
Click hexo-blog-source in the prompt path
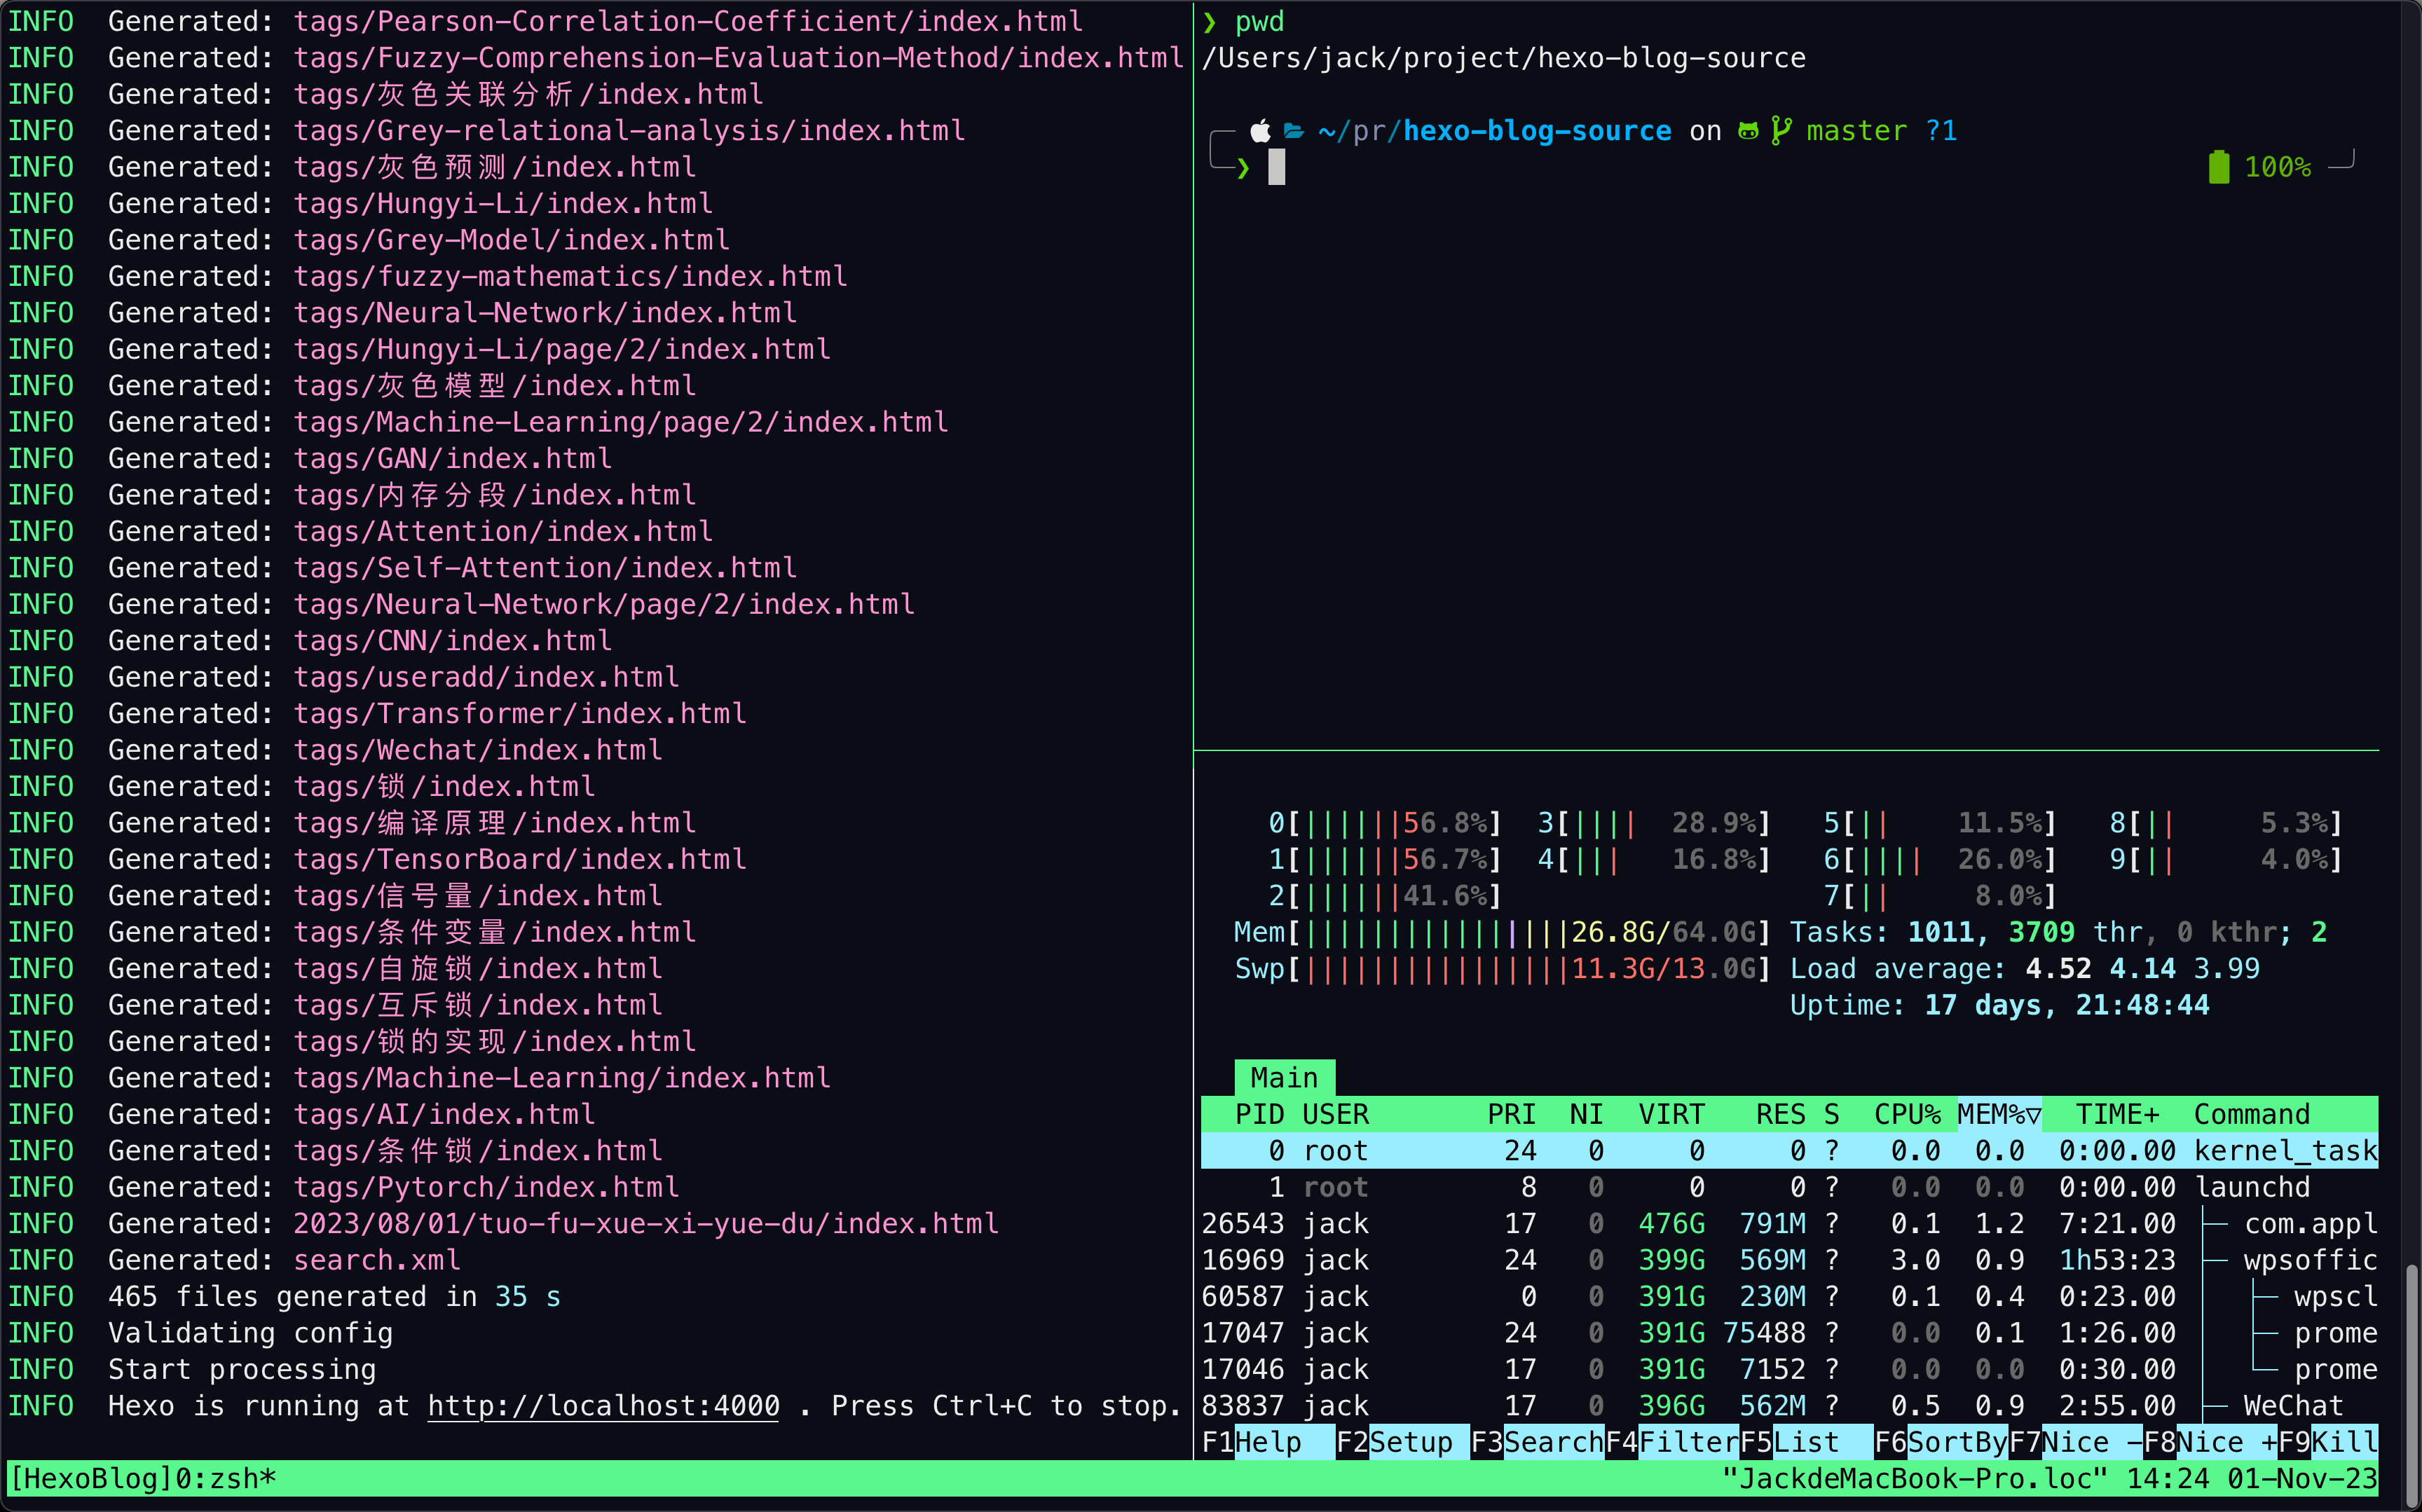coord(1537,131)
